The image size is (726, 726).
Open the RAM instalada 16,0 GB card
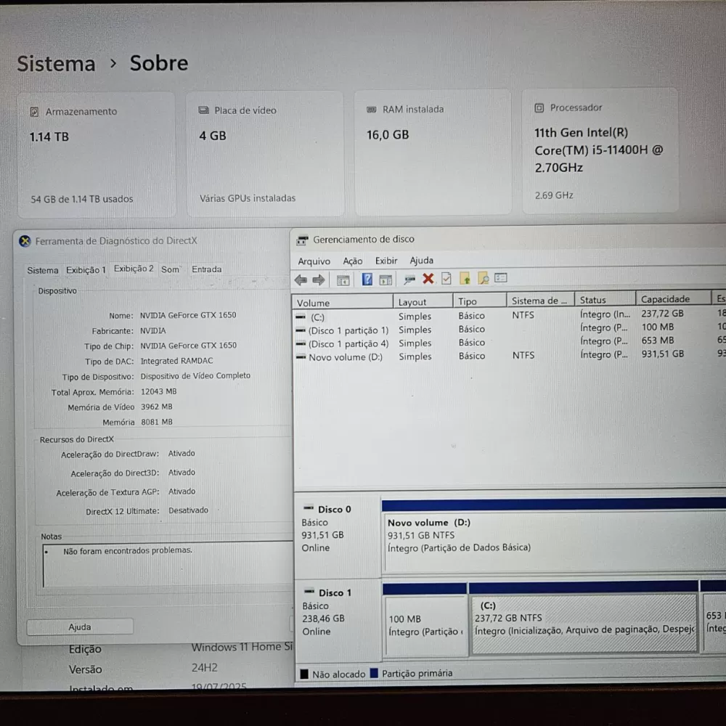point(433,152)
